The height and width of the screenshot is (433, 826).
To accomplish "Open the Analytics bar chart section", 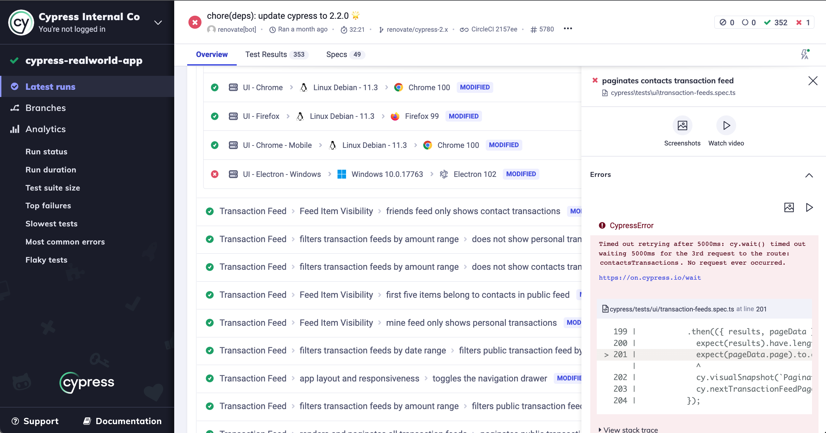I will pyautogui.click(x=45, y=129).
